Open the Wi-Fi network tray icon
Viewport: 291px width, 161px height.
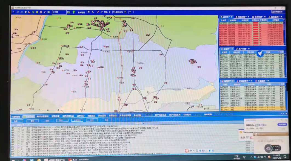coord(244,157)
